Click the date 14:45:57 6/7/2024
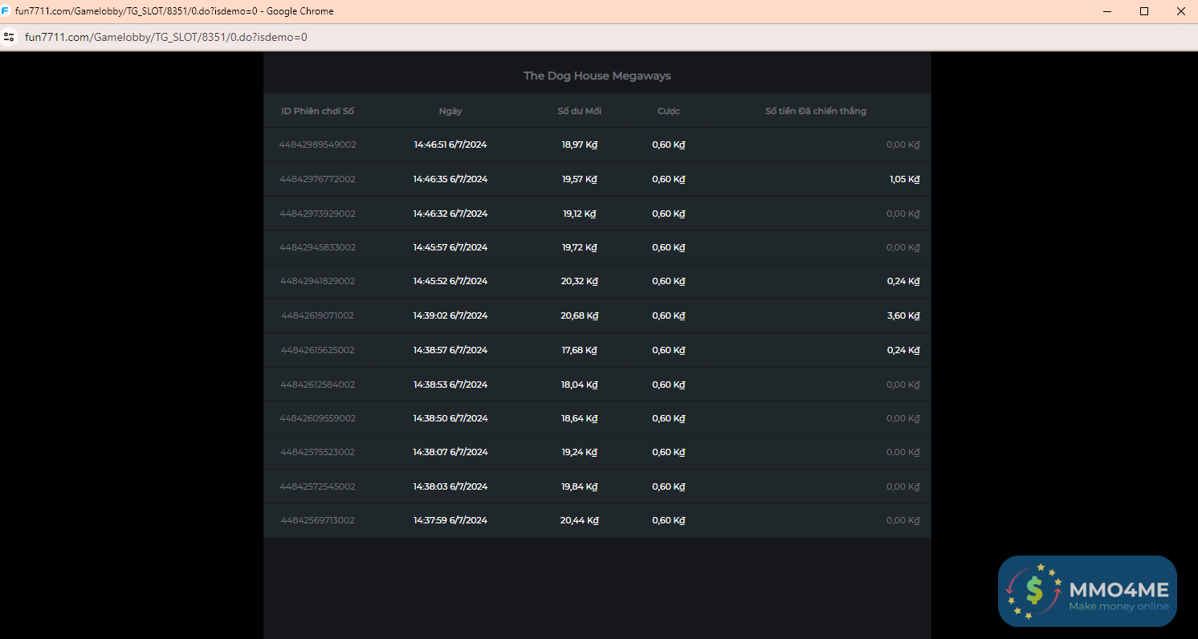The height and width of the screenshot is (639, 1198). pyautogui.click(x=450, y=247)
